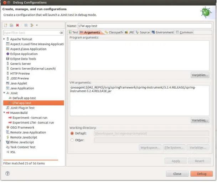Select the Generic Server(External Launch) icon

[x=8, y=68]
